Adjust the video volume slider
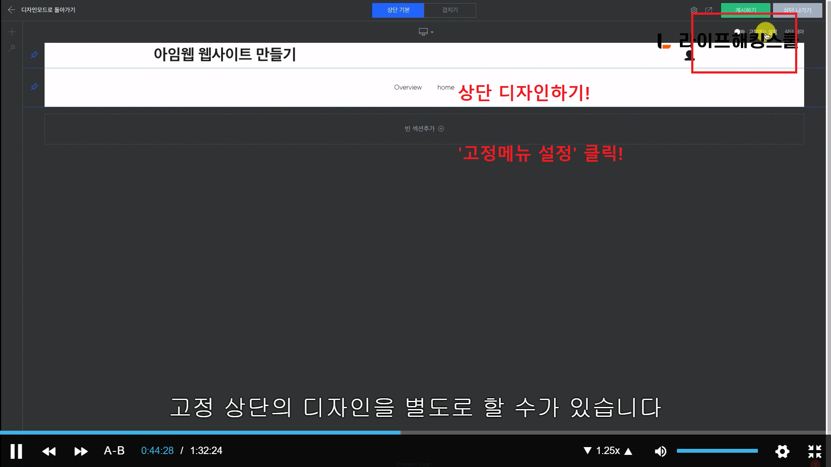 (x=717, y=451)
